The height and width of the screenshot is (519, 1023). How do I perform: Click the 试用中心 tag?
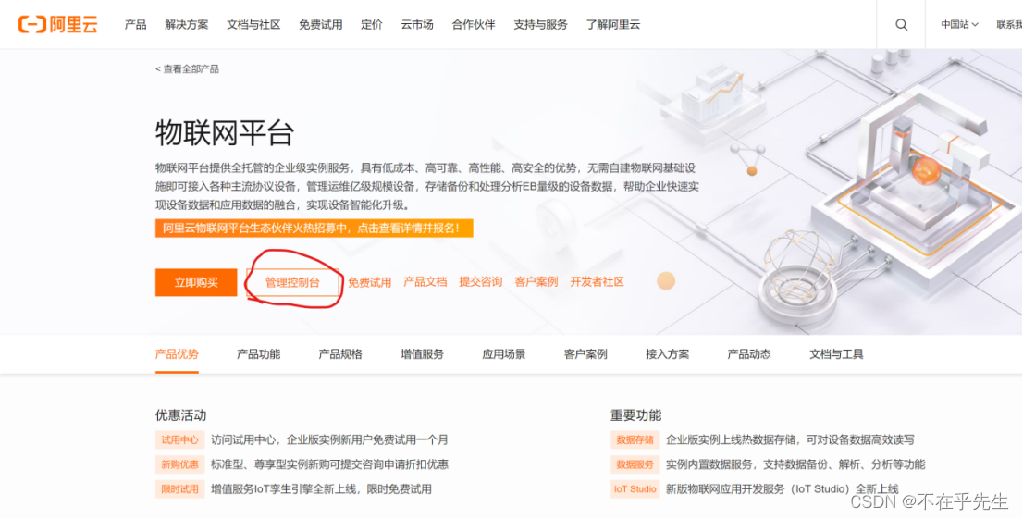tap(180, 440)
